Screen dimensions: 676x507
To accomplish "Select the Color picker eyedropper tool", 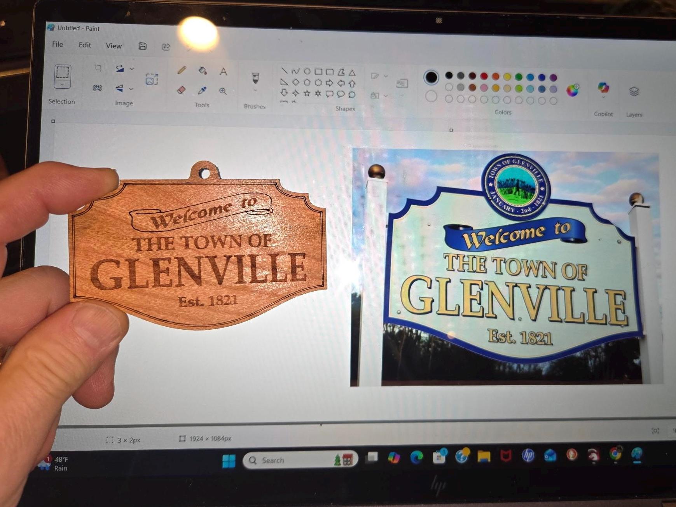I will [202, 91].
